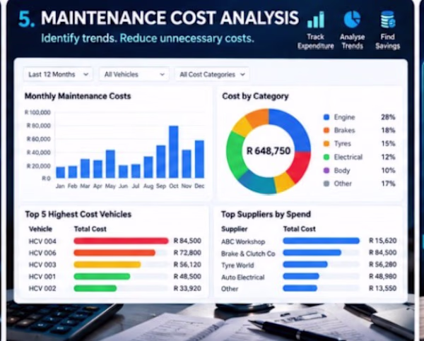Click the Engine 28% percentage value

click(388, 117)
